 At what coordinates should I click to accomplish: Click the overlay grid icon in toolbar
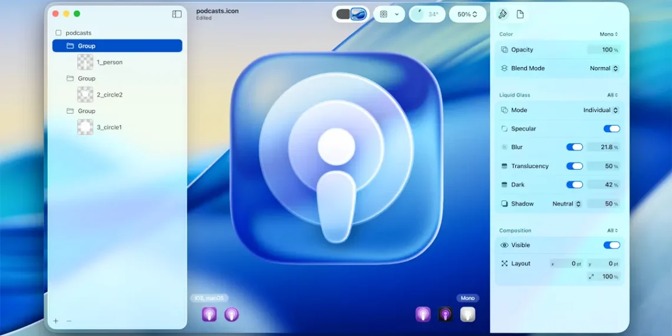click(384, 14)
